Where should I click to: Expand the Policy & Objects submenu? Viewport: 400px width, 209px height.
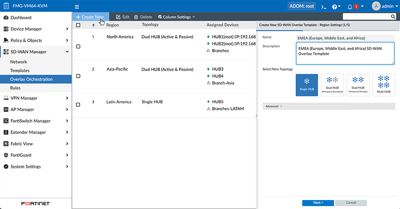pos(67,41)
